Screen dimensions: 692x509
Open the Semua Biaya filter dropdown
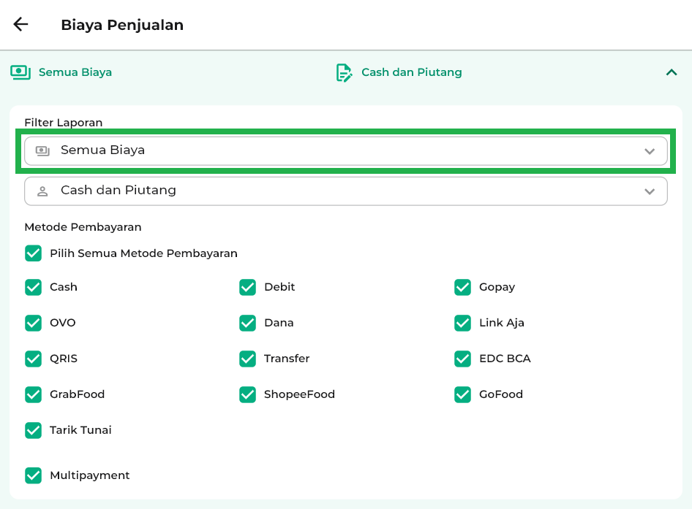coord(345,151)
